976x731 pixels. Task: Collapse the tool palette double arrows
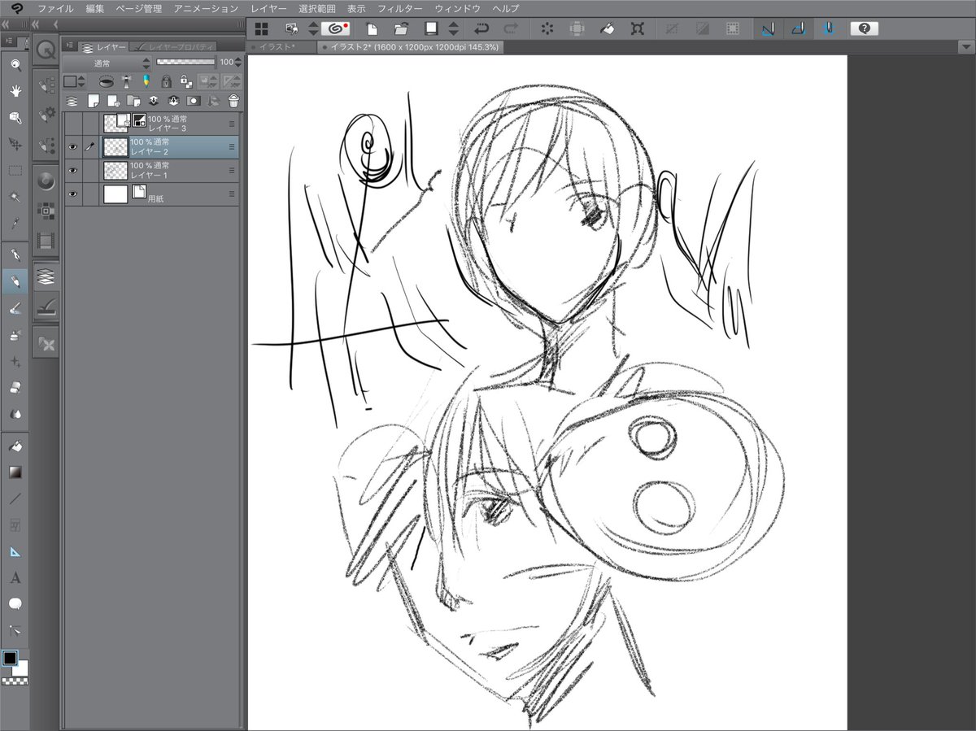pyautogui.click(x=6, y=26)
